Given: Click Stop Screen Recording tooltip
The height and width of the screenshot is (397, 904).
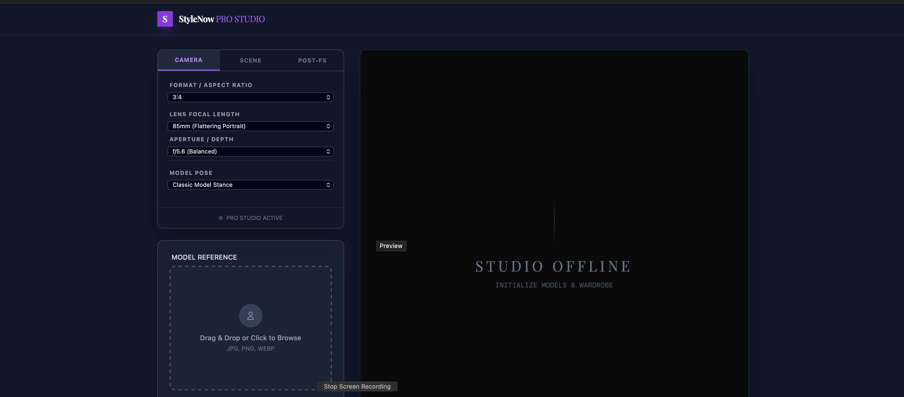Looking at the screenshot, I should (x=357, y=386).
